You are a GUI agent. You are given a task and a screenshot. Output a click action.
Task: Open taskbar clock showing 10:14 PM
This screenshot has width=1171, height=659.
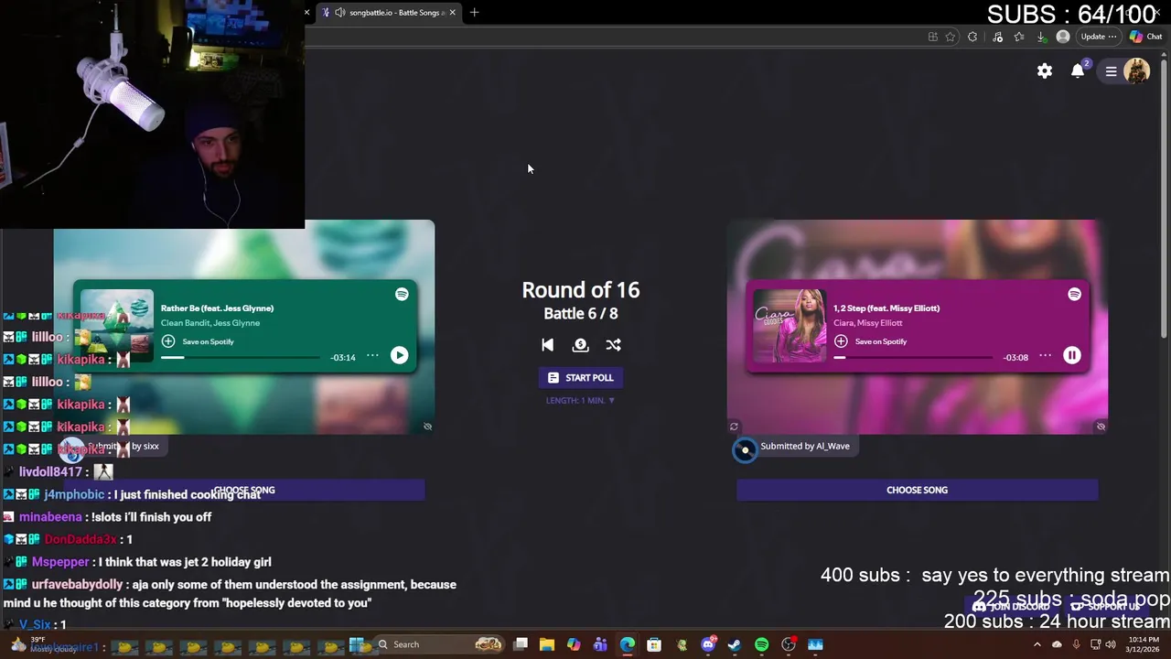point(1144,644)
